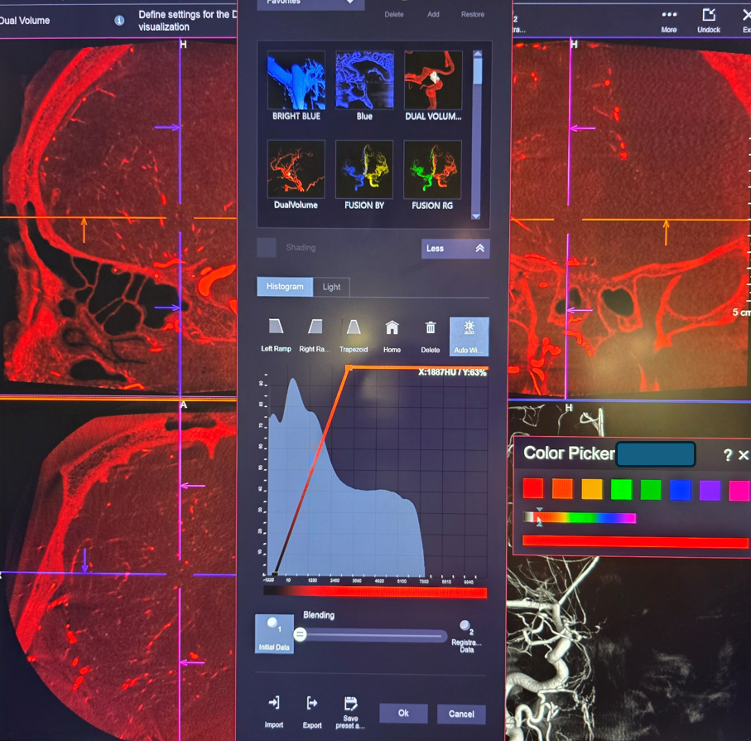Collapse options with the Less button
Viewport: 751px width, 741px height.
pos(455,248)
